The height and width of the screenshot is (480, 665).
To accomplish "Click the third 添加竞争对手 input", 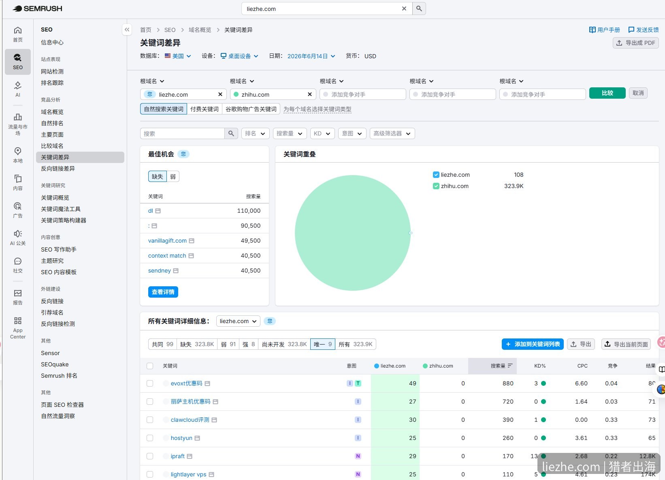I will 543,94.
